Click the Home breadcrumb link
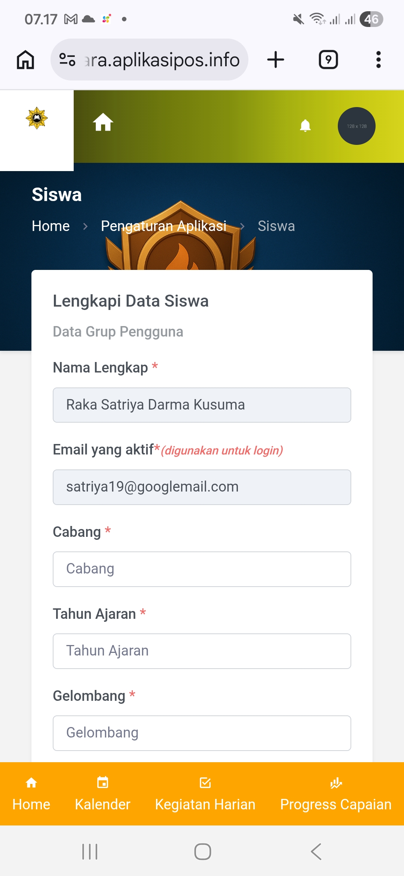The height and width of the screenshot is (876, 404). (51, 226)
